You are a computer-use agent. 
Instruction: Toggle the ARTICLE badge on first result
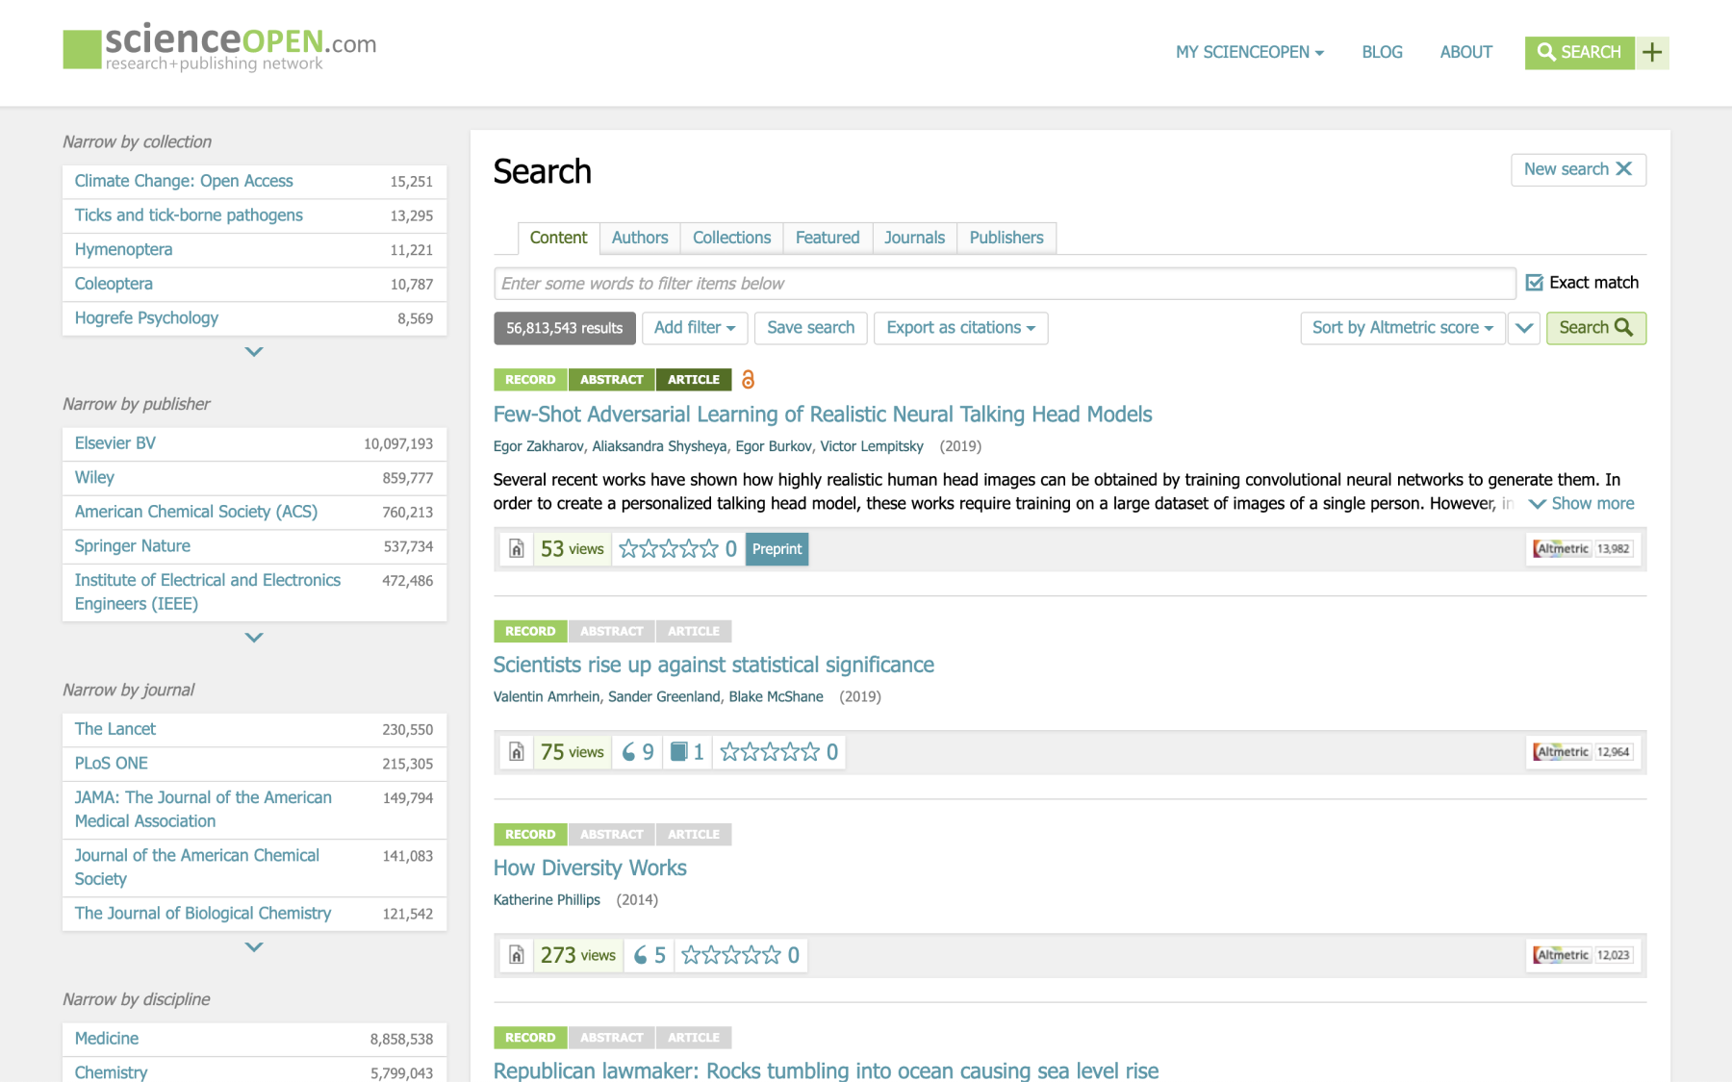(x=693, y=380)
